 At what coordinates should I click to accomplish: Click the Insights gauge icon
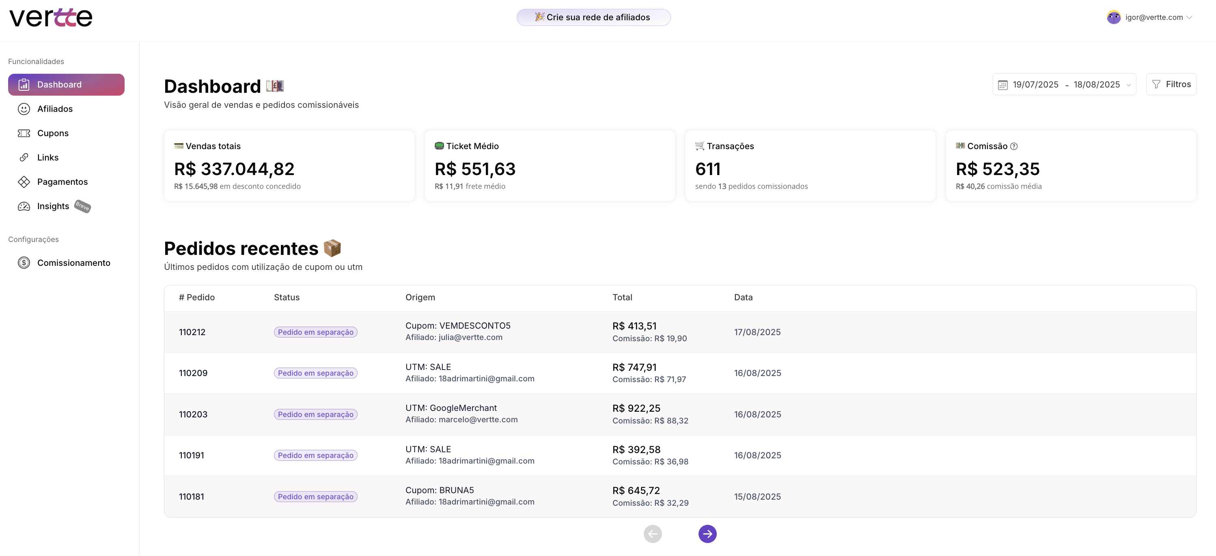[24, 206]
